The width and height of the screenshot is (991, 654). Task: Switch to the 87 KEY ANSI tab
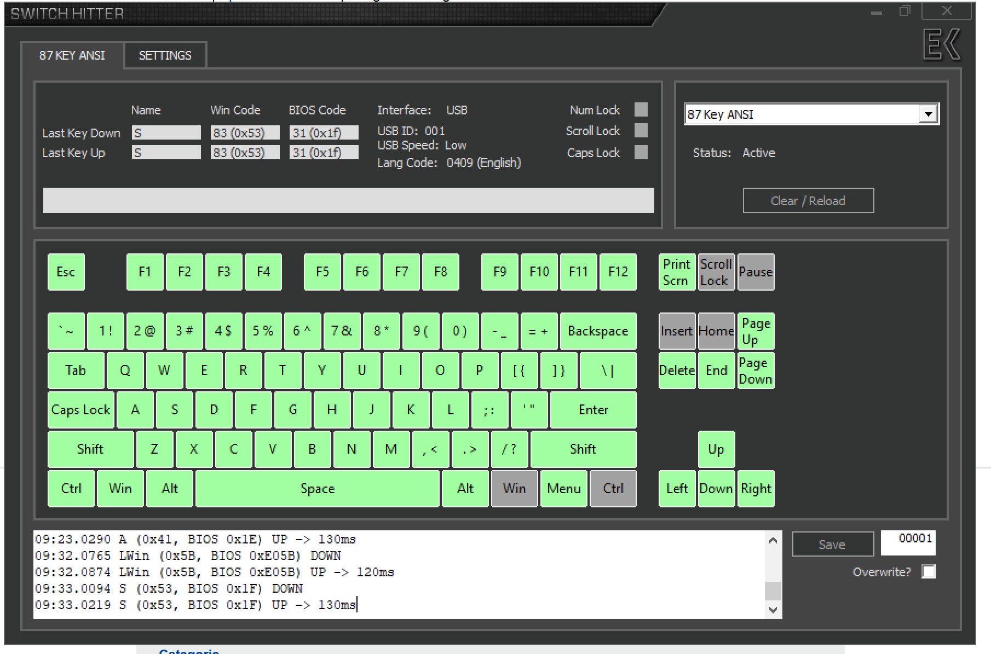point(72,55)
